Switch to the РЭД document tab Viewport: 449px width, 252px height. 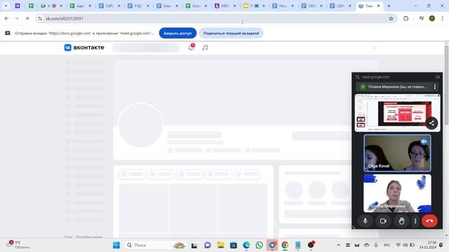138,6
